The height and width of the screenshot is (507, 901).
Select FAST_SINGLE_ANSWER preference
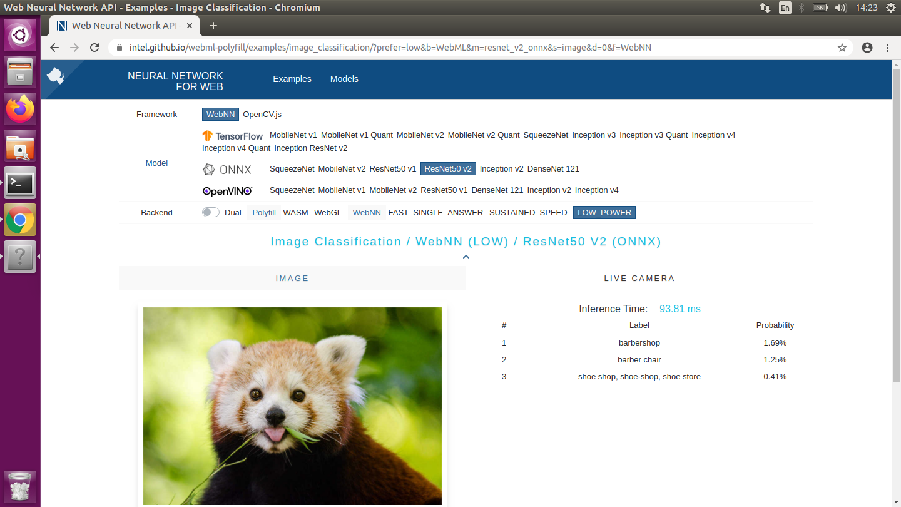click(435, 213)
